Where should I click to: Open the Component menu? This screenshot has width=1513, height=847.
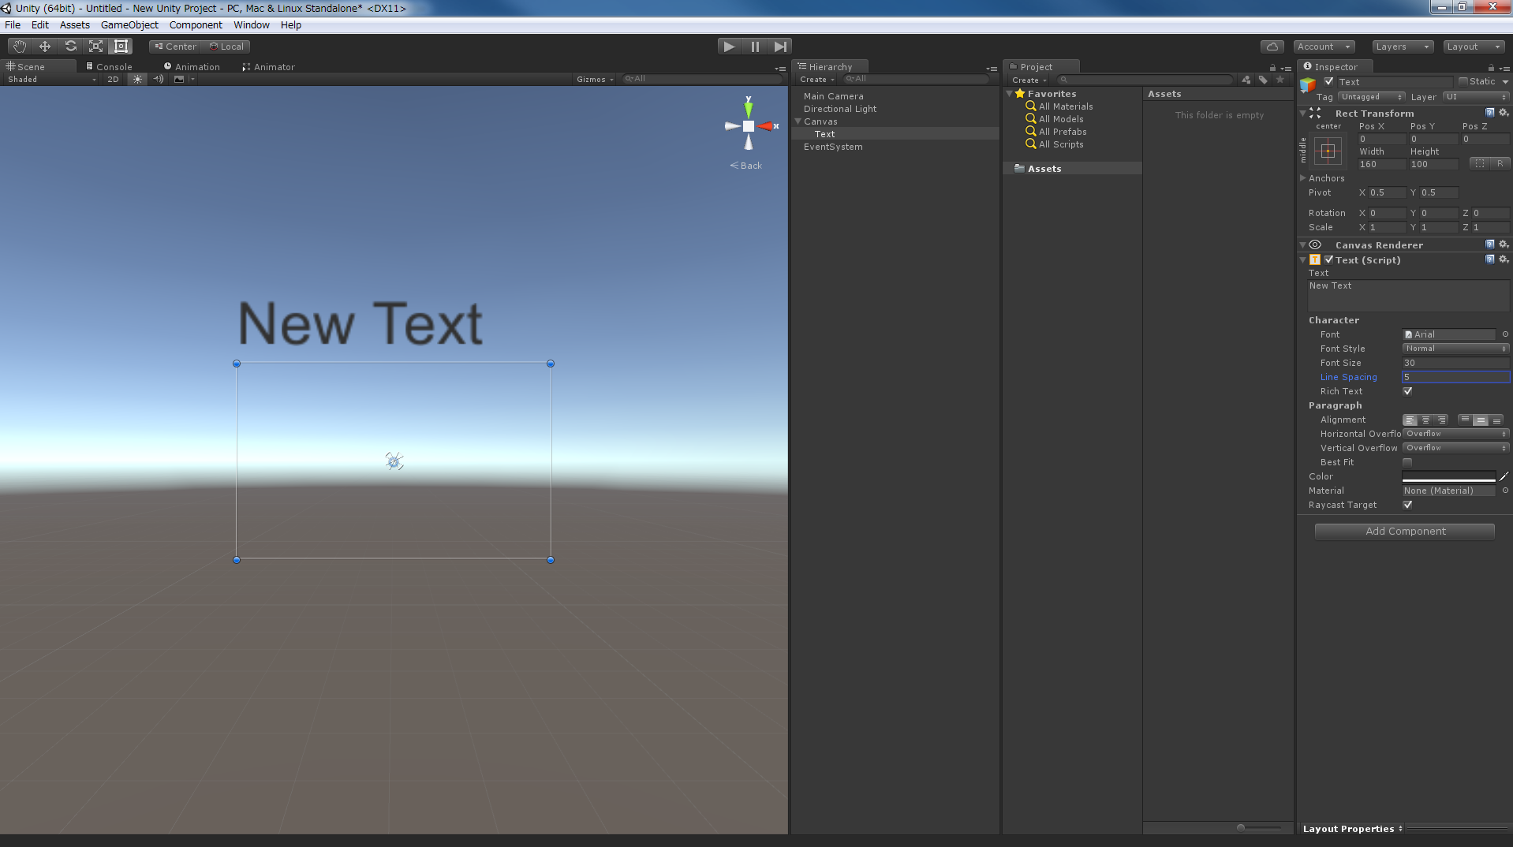click(196, 25)
